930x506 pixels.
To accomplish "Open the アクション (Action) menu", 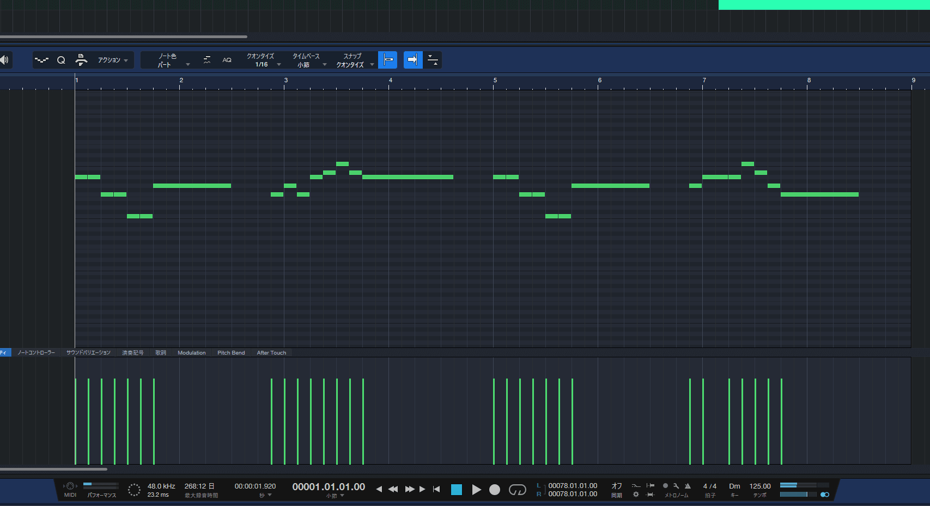I will click(x=112, y=60).
